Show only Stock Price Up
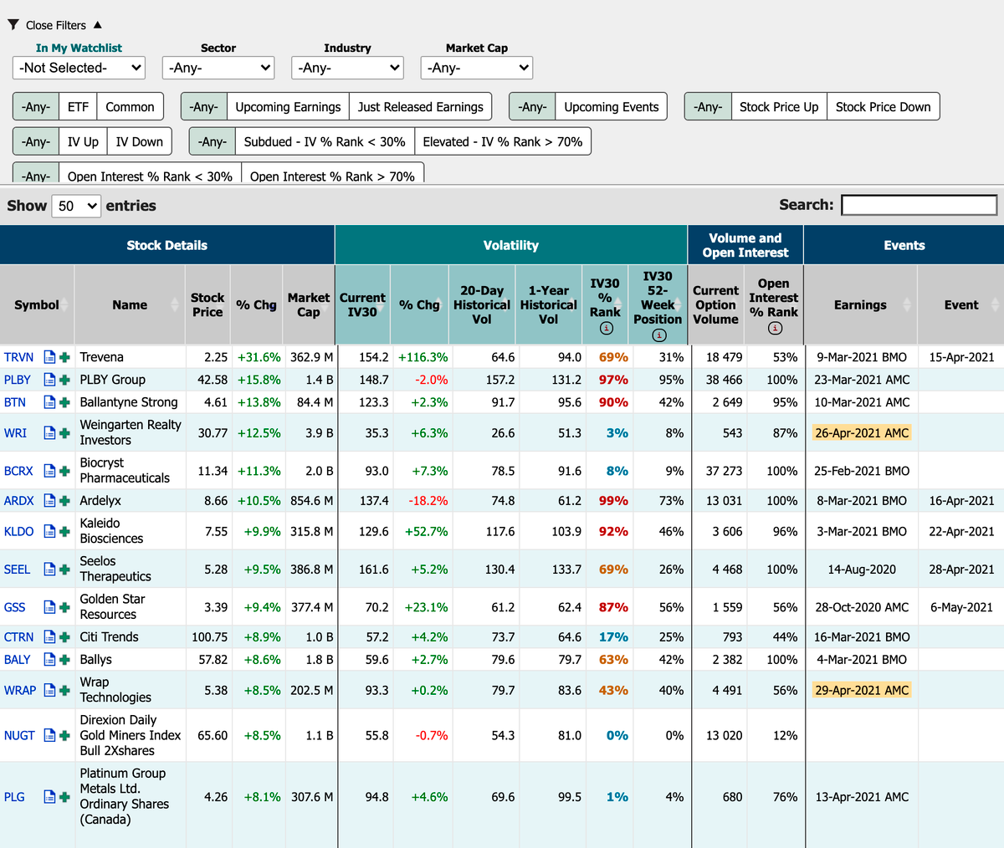The image size is (1004, 848). point(779,107)
